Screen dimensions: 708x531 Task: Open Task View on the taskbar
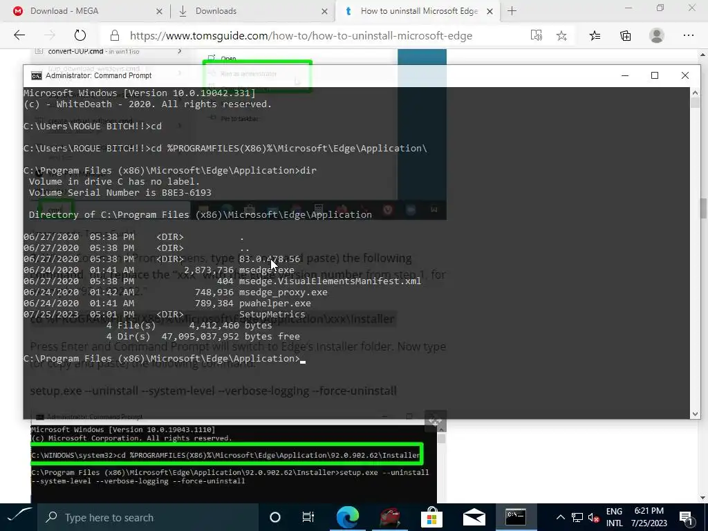pyautogui.click(x=308, y=517)
